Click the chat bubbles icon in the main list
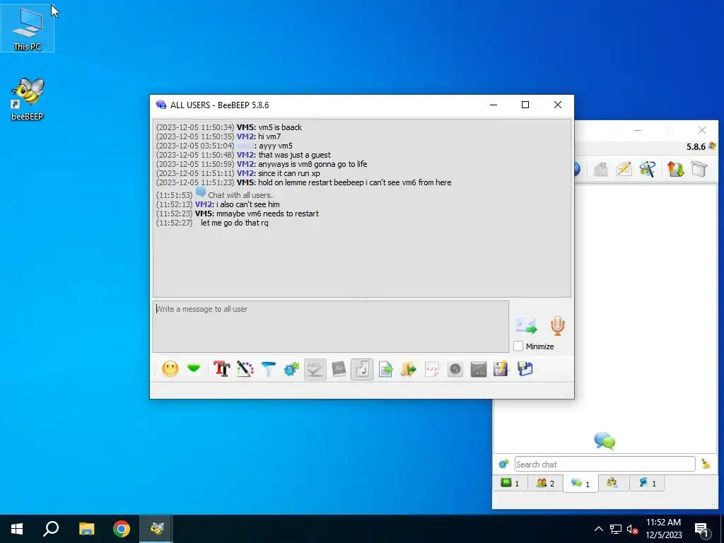The image size is (724, 543). [605, 441]
